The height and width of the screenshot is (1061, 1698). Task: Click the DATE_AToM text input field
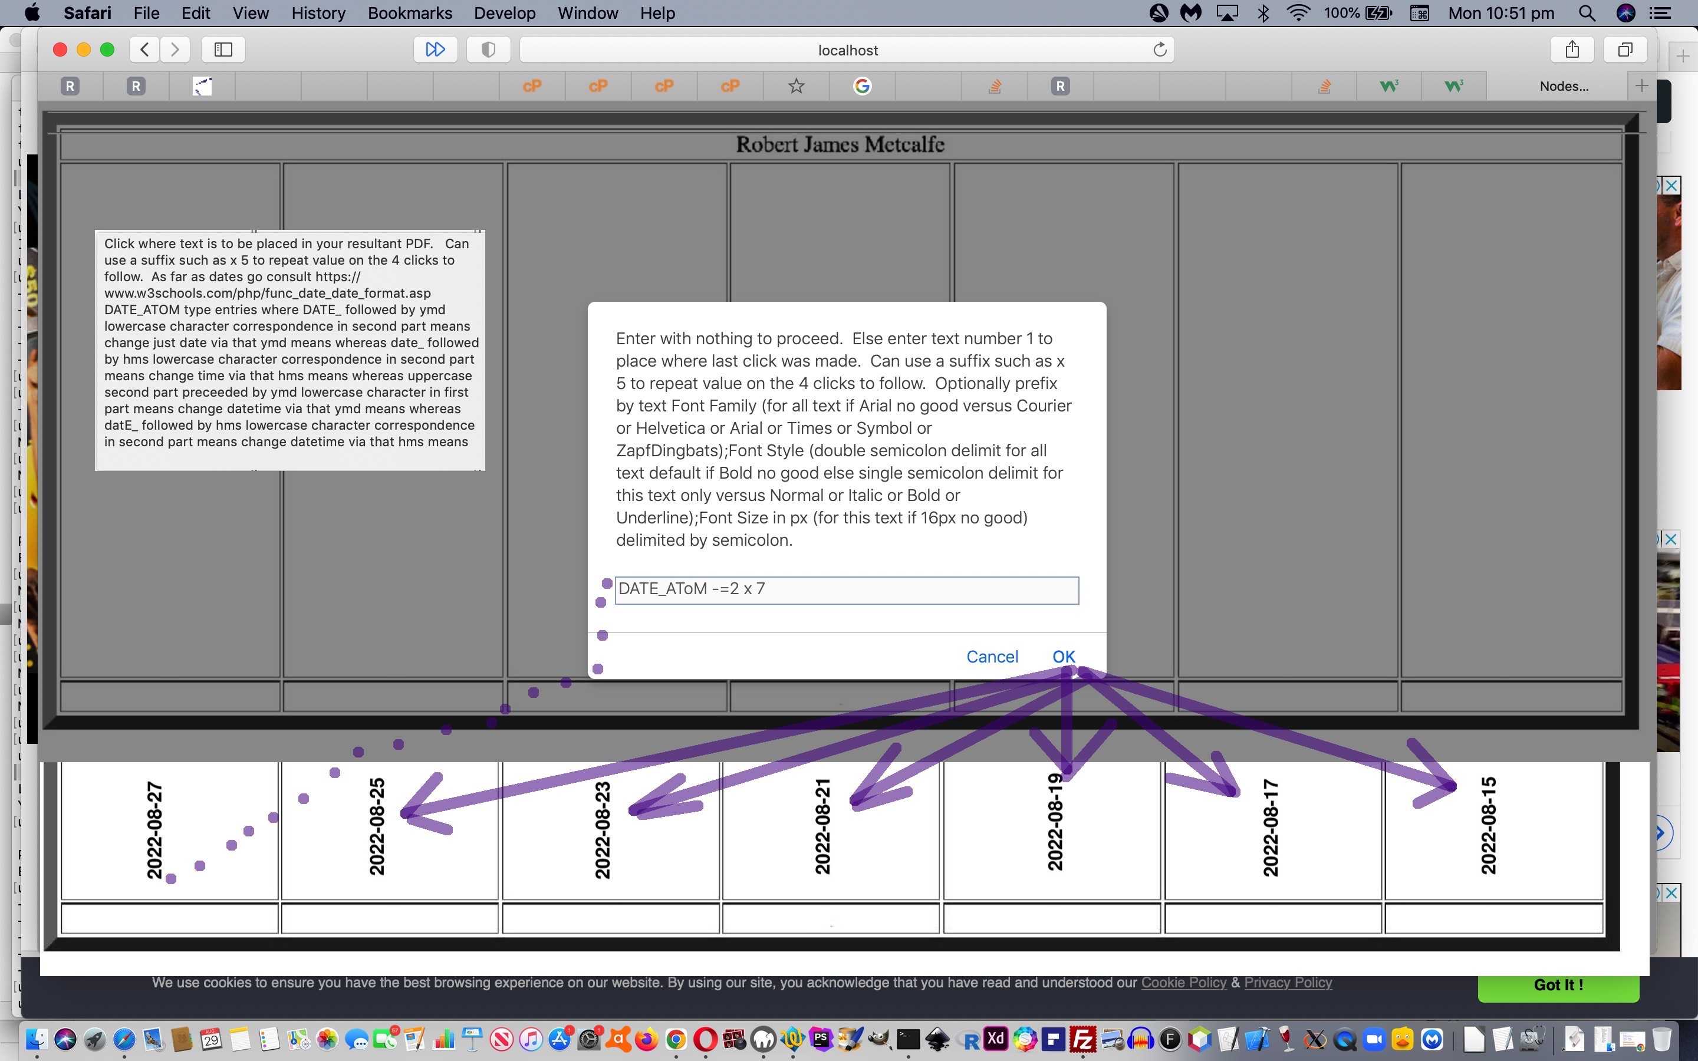(846, 589)
